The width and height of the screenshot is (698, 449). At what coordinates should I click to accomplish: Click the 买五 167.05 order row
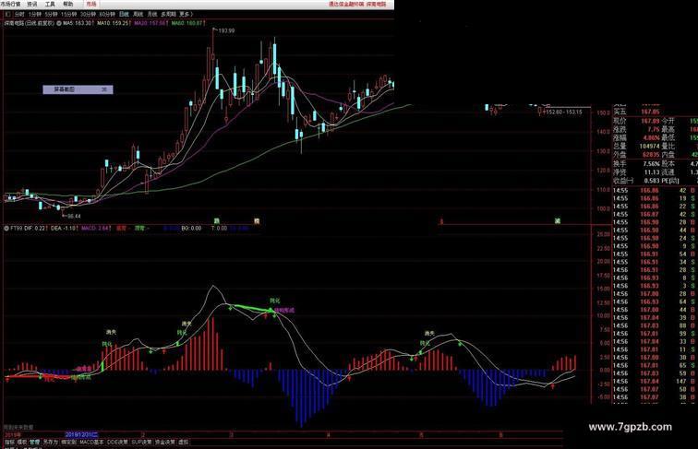(636, 112)
